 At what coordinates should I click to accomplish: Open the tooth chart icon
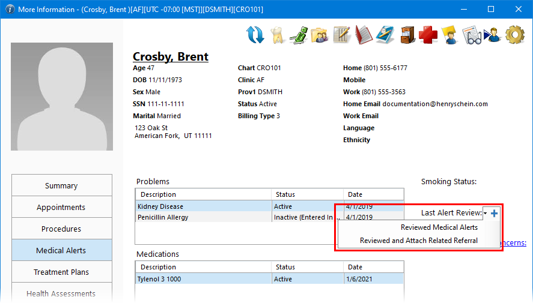coord(276,35)
